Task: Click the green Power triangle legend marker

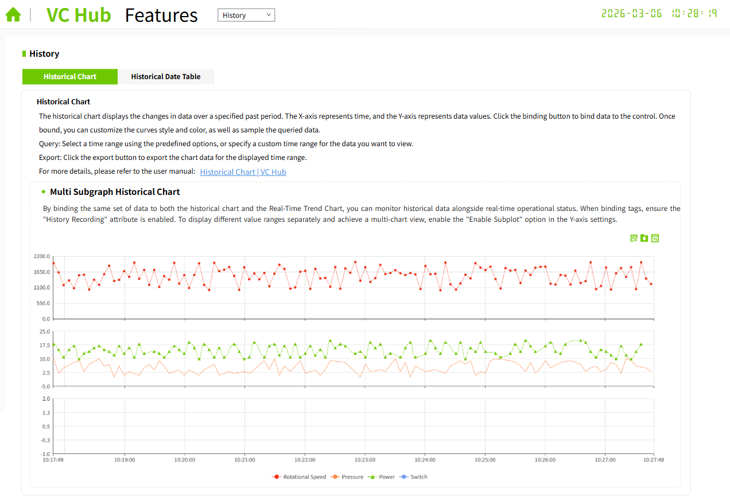Action: tap(372, 477)
